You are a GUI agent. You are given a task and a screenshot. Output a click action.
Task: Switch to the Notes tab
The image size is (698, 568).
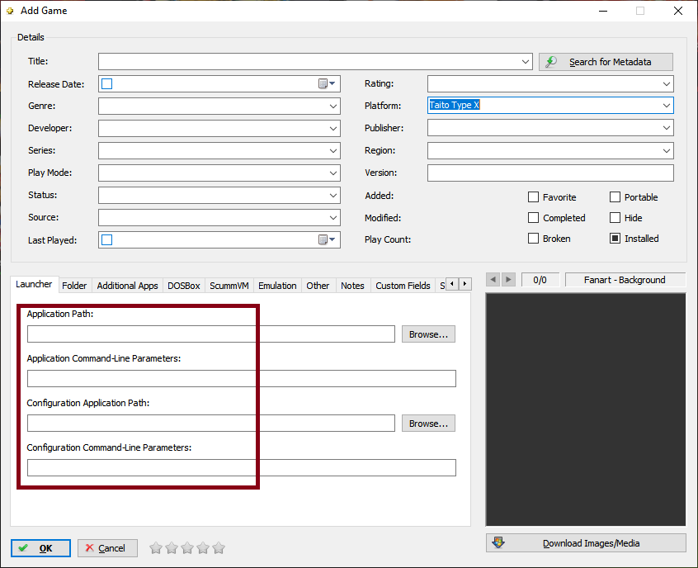tap(352, 286)
